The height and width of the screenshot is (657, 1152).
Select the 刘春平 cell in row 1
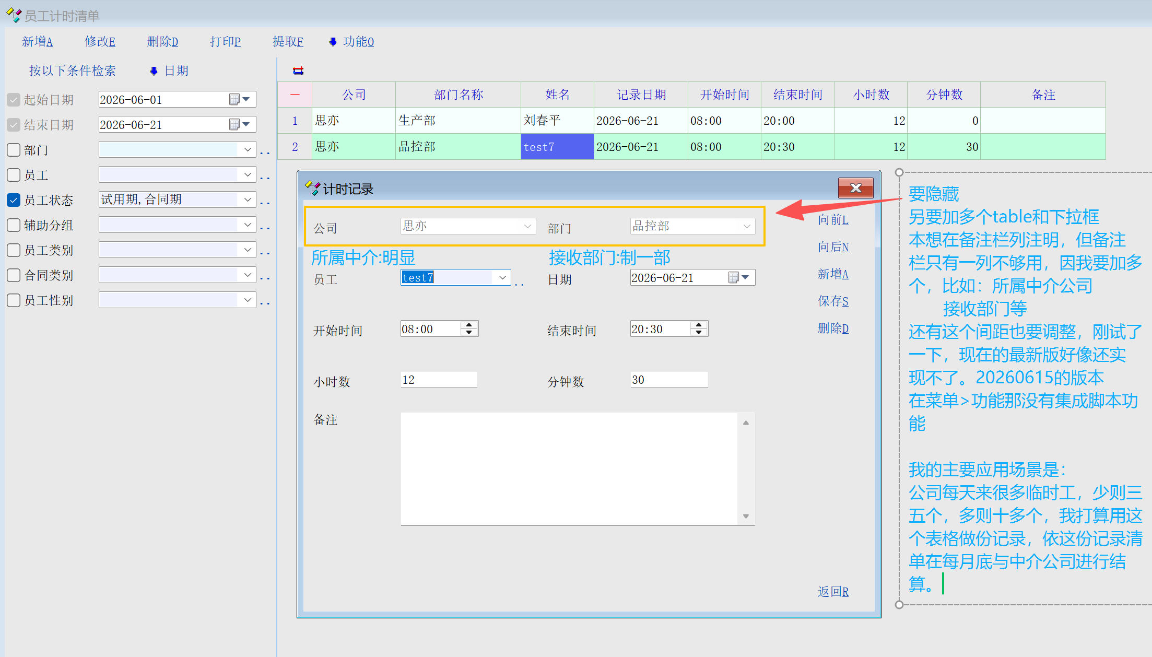(557, 121)
